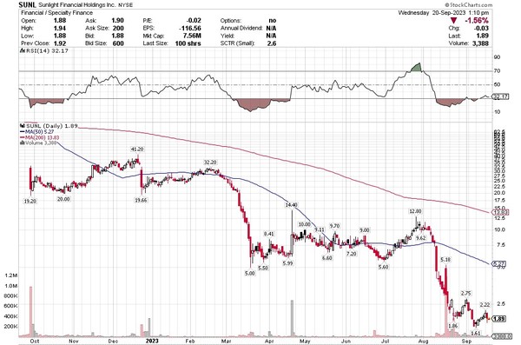521x345 pixels.
Task: Click the '5.27' MA(50) tag on right axis
Action: coord(498,264)
